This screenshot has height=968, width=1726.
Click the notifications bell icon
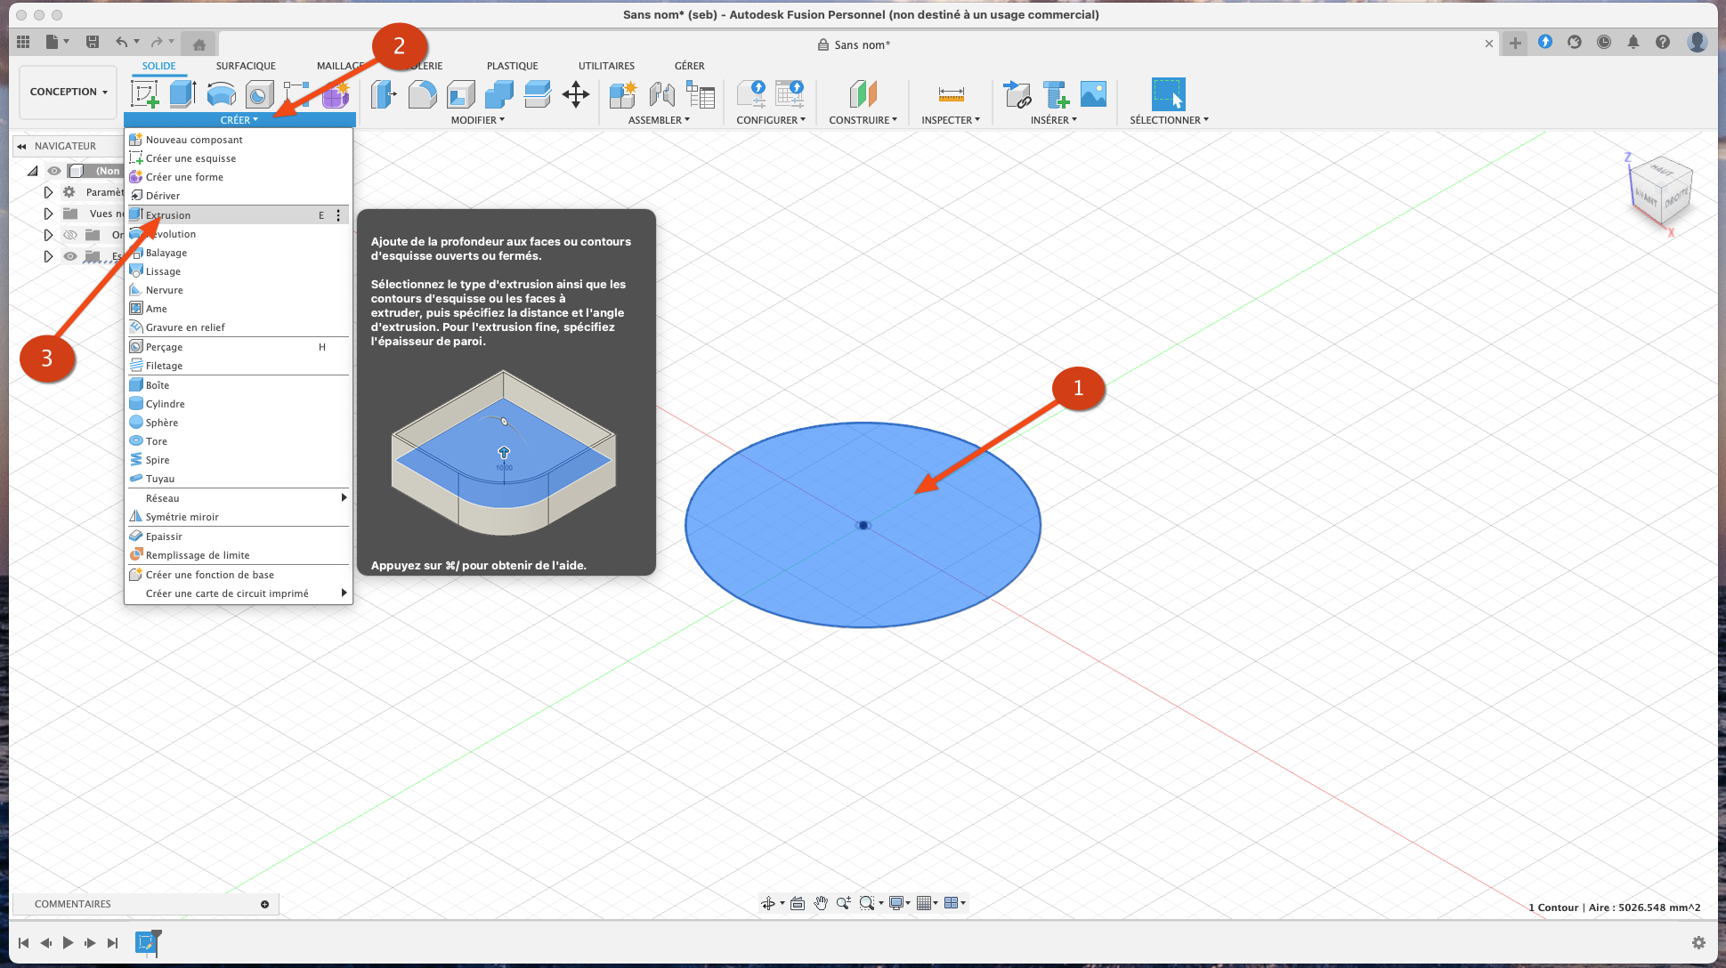click(x=1633, y=42)
